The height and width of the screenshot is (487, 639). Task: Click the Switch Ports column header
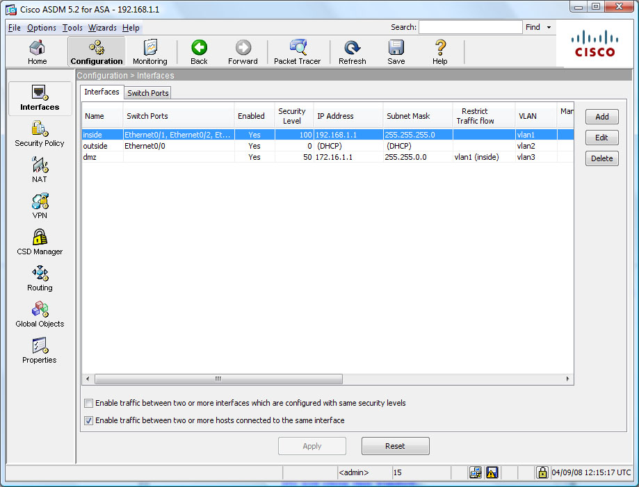pos(179,115)
